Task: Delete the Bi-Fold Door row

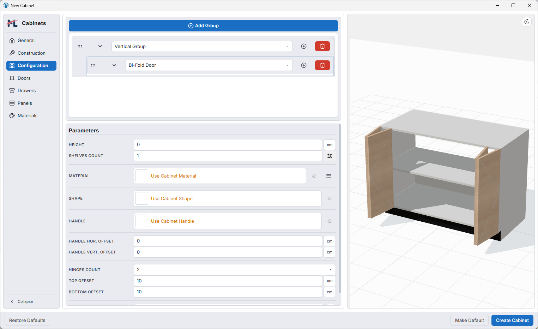Action: [322, 65]
